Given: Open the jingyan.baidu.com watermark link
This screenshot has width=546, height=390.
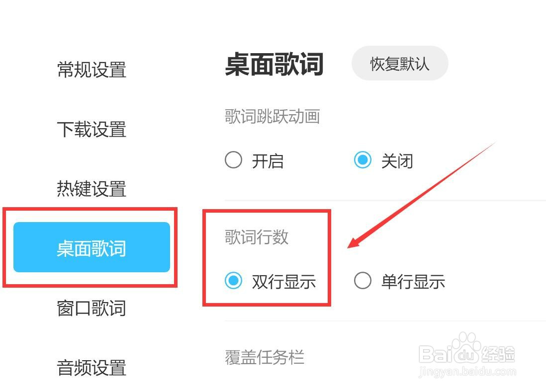Looking at the screenshot, I should click(x=467, y=371).
